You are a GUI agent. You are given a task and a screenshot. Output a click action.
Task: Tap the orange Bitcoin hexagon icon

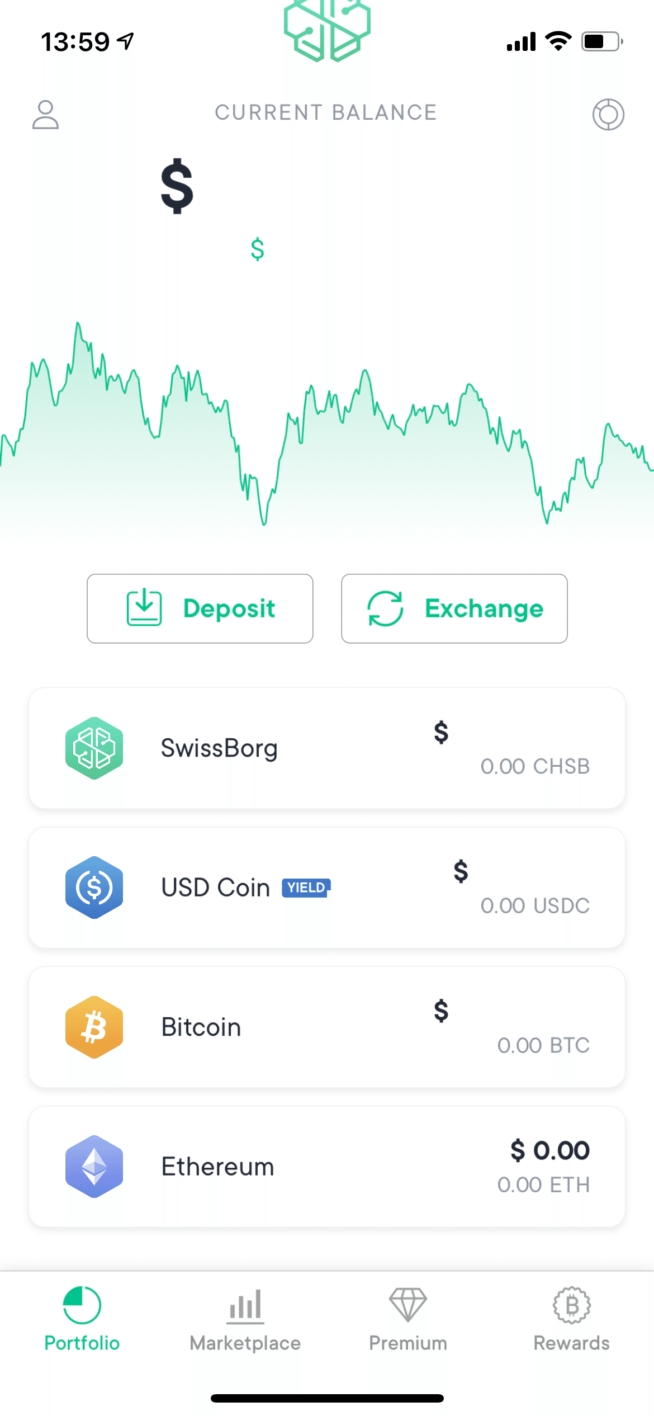coord(94,1027)
